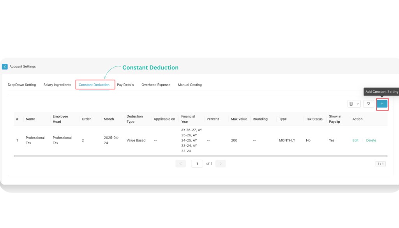Switch to the Pay Details tab
The width and height of the screenshot is (399, 228).
(125, 85)
